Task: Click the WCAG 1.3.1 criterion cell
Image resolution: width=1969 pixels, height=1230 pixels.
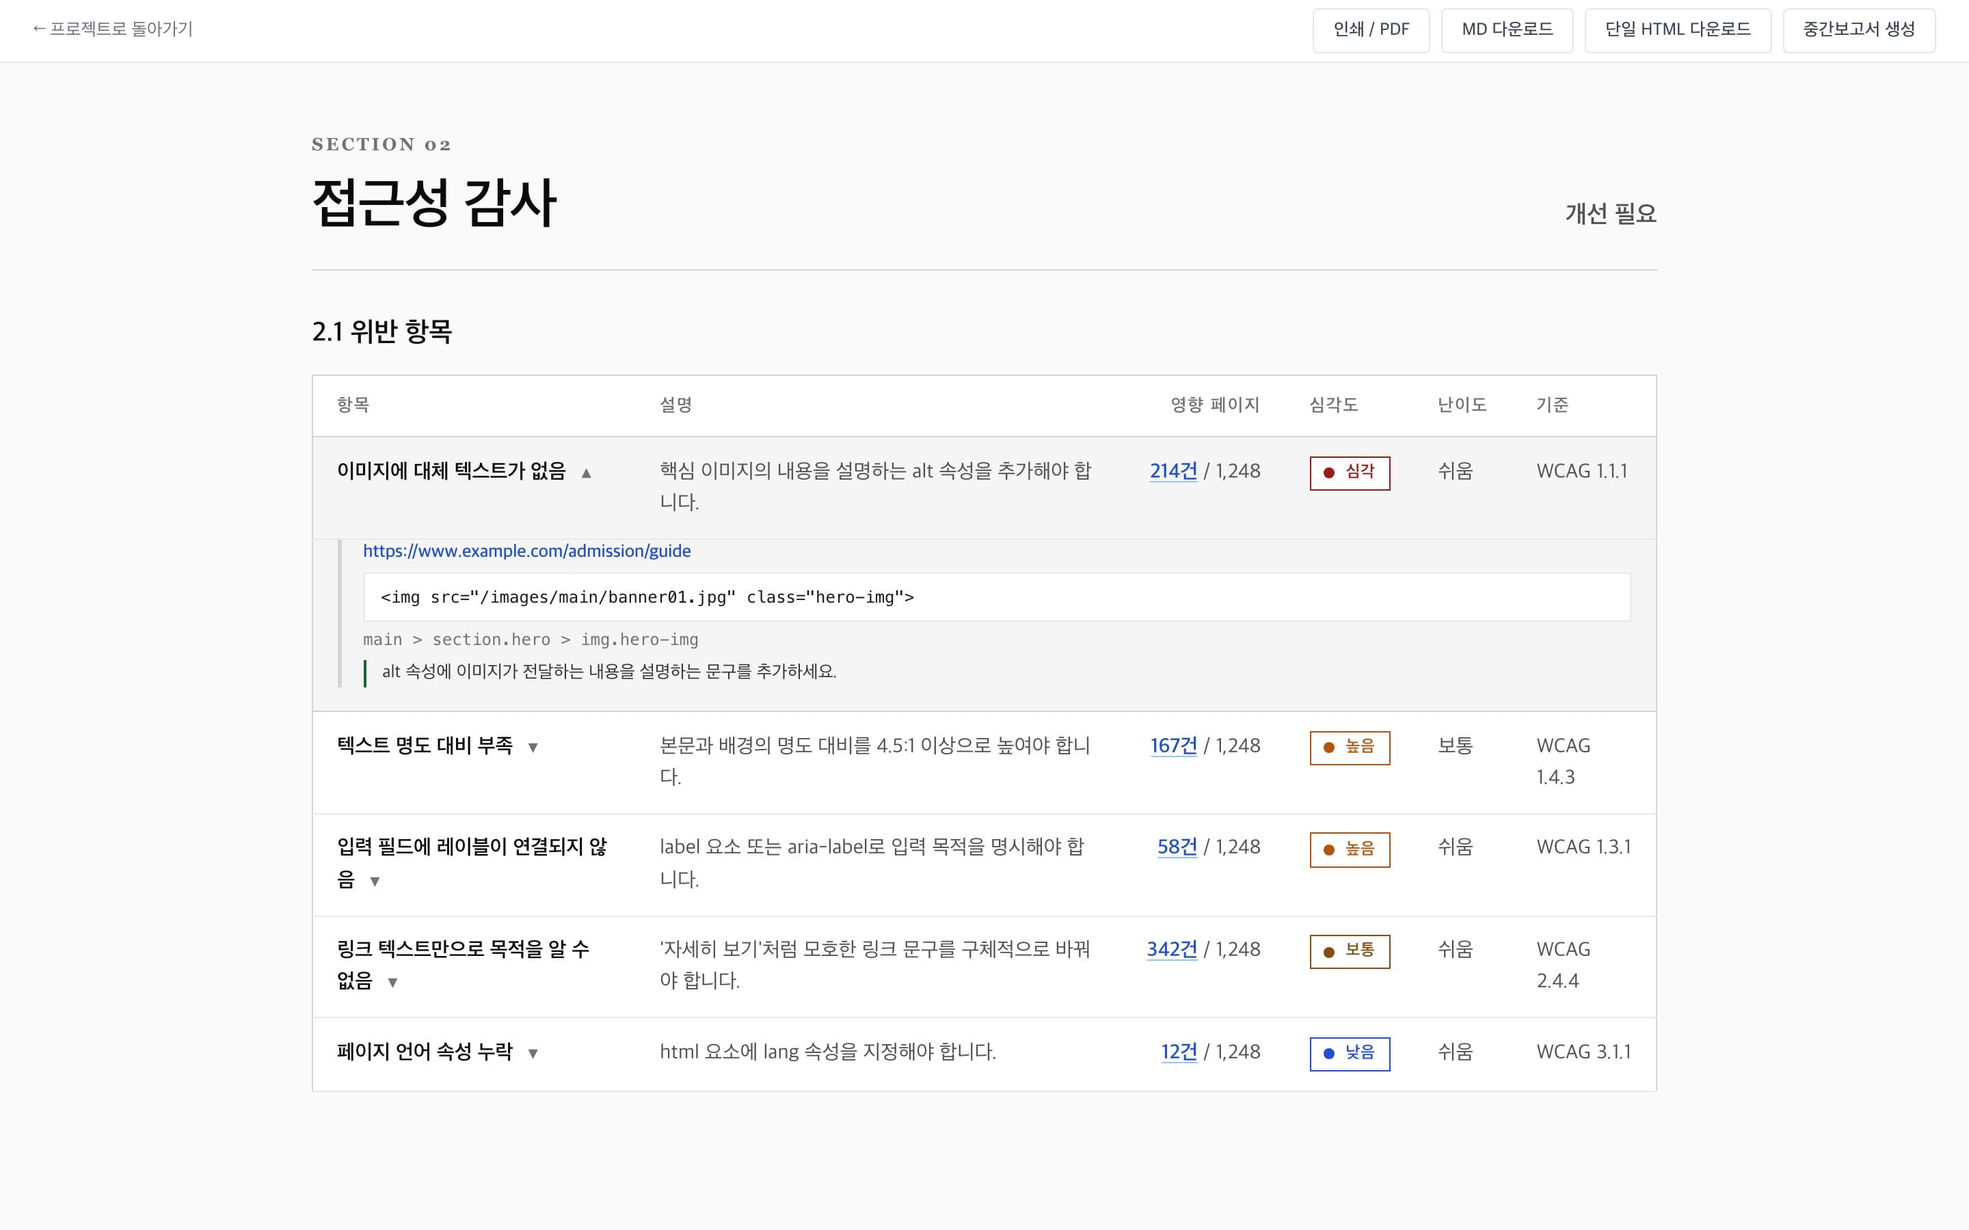Action: pyautogui.click(x=1583, y=847)
